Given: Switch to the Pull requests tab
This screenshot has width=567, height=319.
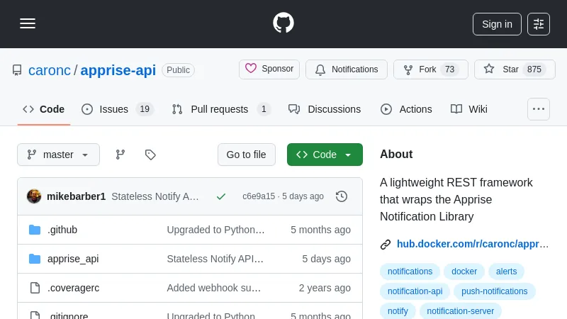Looking at the screenshot, I should [x=220, y=109].
